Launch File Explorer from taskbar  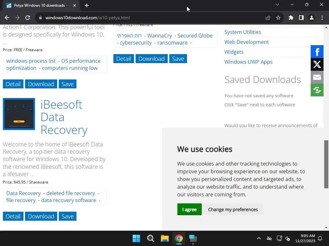165,238
